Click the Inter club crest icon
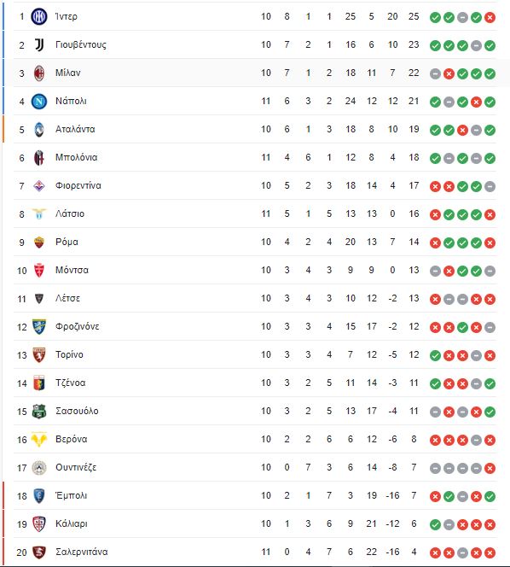510x567 pixels. pos(39,16)
